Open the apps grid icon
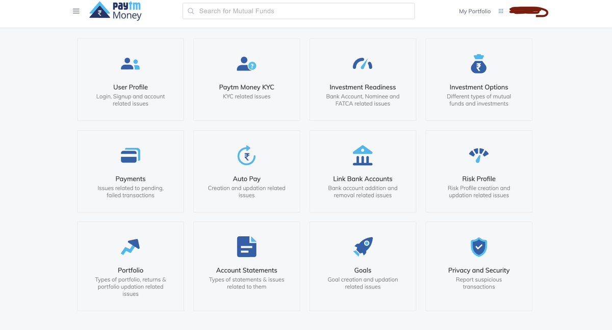The height and width of the screenshot is (330, 612). pyautogui.click(x=501, y=11)
